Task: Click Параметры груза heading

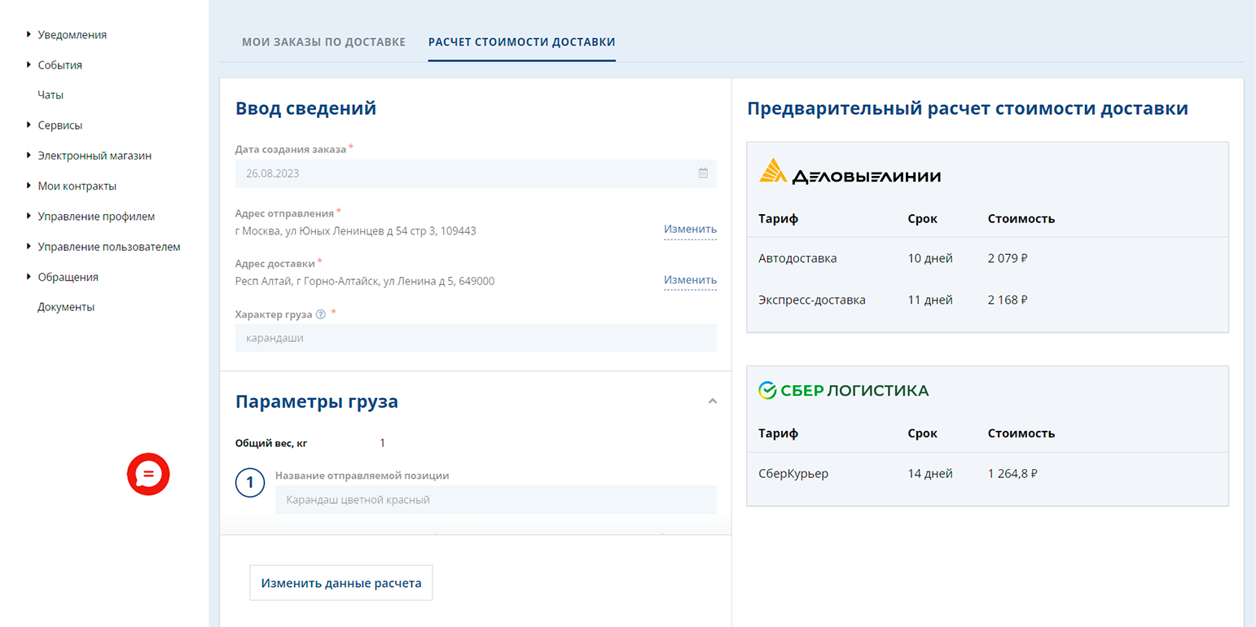Action: click(317, 401)
